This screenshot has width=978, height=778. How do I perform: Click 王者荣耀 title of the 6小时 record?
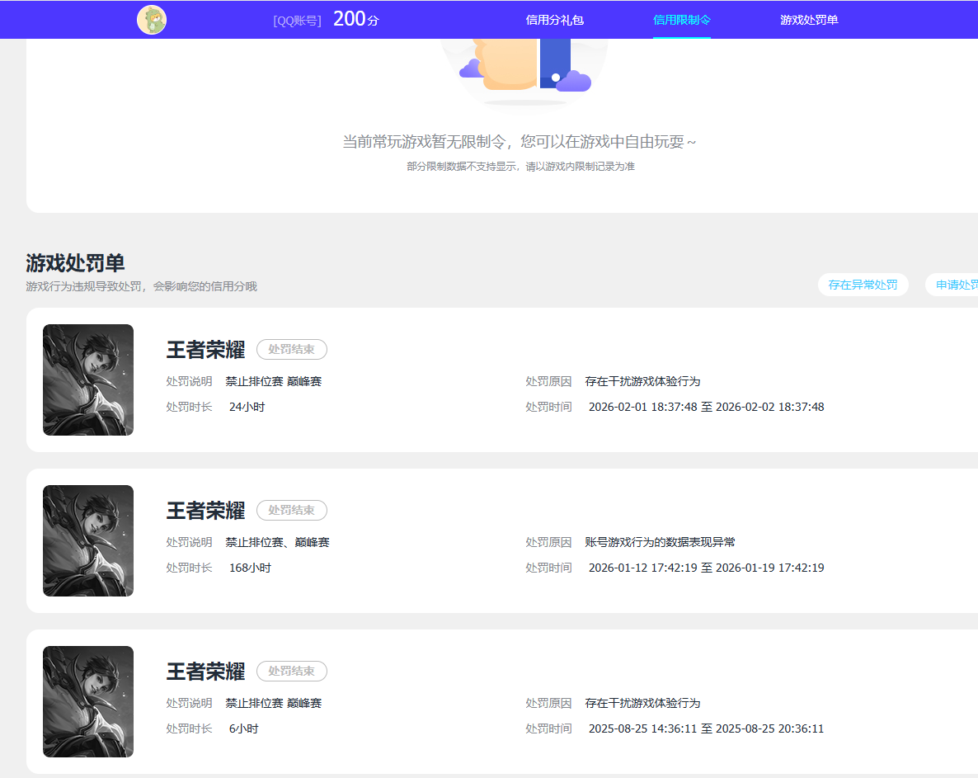click(x=206, y=672)
